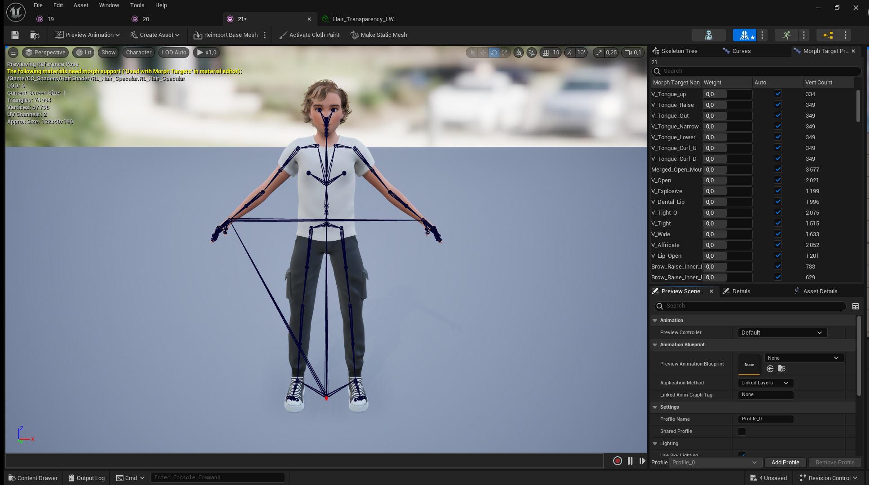Image resolution: width=869 pixels, height=485 pixels.
Task: Open the Create Asset dropdown
Action: click(x=154, y=35)
